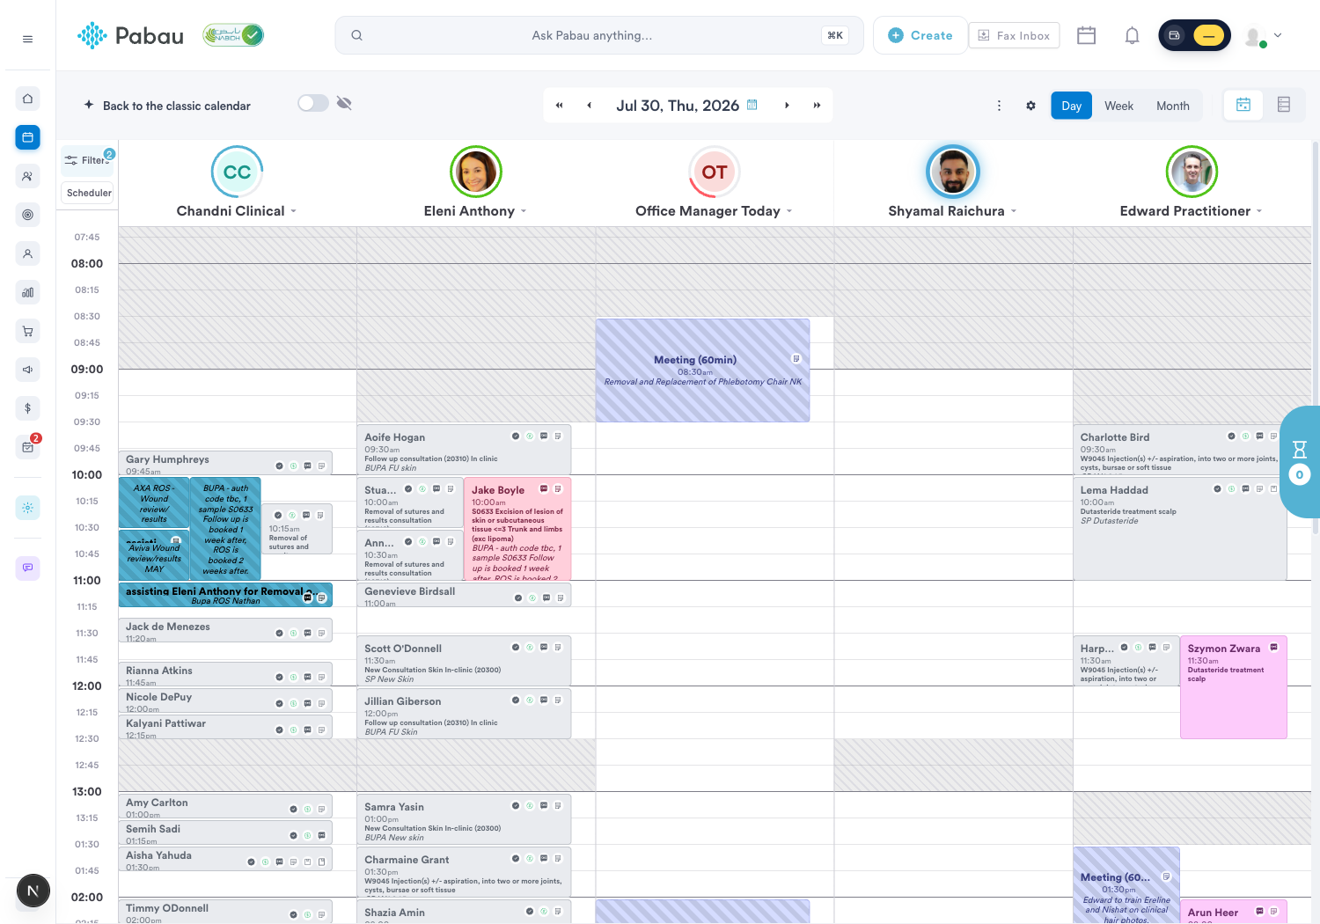Toggle the classic calendar switch

click(x=312, y=103)
